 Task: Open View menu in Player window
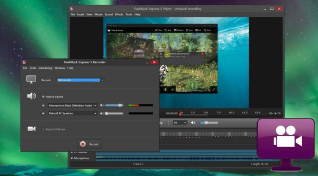pyautogui.click(x=89, y=14)
